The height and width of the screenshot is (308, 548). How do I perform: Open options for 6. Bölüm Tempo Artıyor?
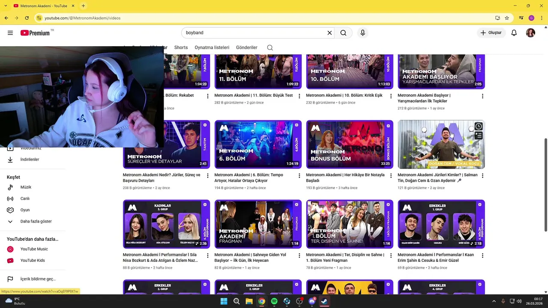click(299, 176)
